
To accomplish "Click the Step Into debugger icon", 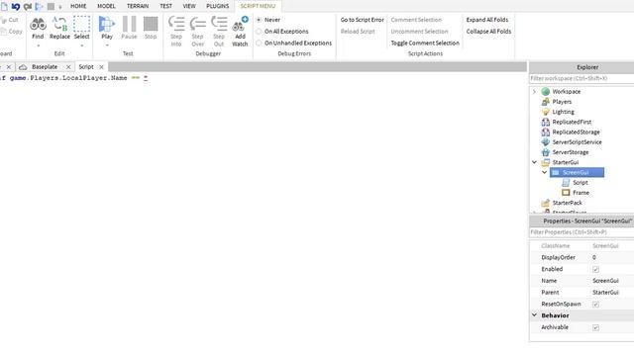I will point(176,24).
